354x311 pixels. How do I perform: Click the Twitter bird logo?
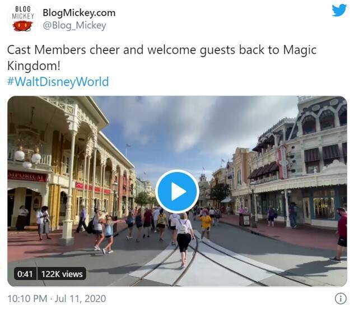[x=339, y=10]
